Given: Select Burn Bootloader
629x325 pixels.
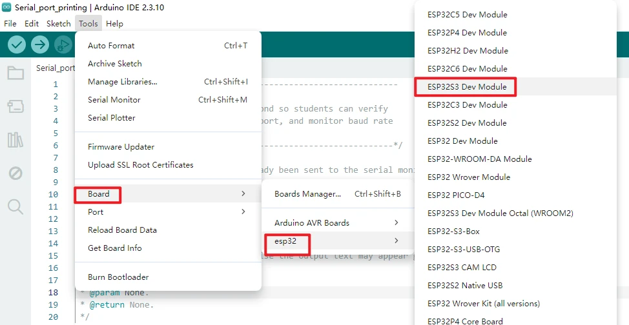Looking at the screenshot, I should coord(168,277).
